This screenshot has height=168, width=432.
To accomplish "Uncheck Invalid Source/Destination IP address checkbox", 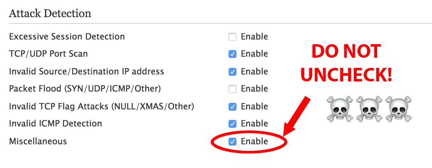I will point(233,72).
